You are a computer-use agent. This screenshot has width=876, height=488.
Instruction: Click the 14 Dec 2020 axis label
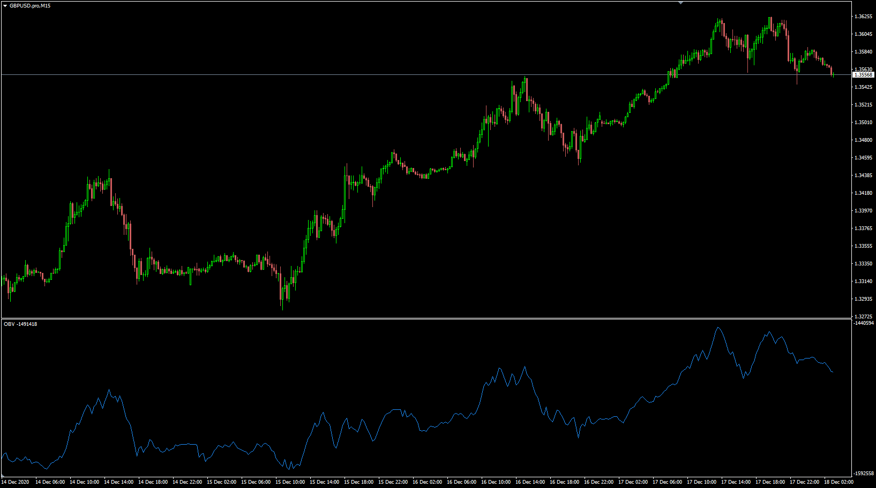(16, 482)
